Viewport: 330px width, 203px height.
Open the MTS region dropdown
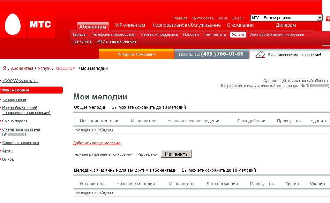coord(320,18)
